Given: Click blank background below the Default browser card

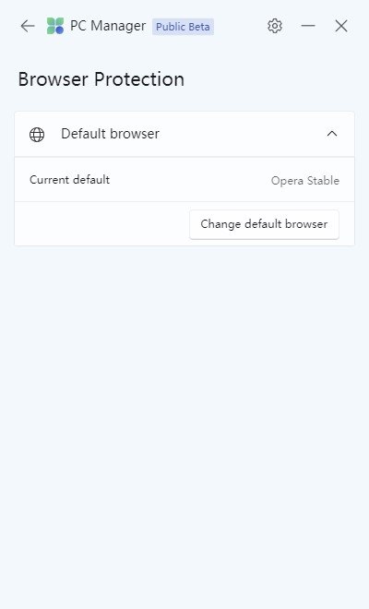Looking at the screenshot, I should (x=184, y=388).
